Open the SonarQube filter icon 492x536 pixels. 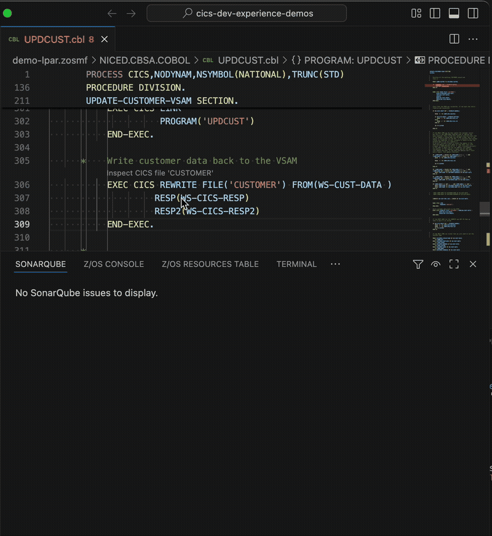click(418, 264)
